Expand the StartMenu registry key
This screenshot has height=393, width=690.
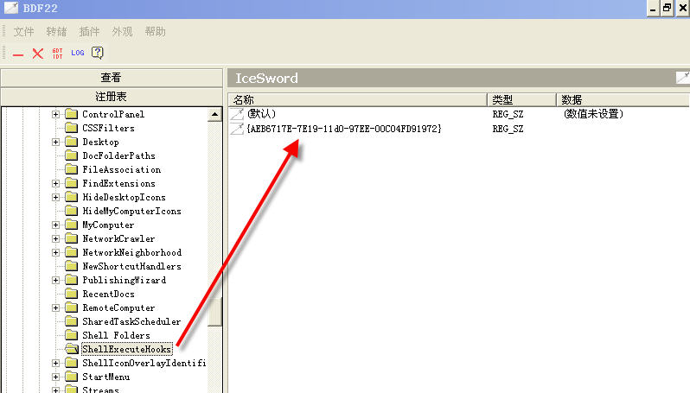(55, 377)
